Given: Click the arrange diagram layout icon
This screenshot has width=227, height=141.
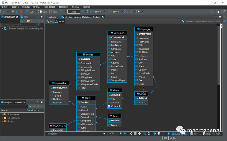Looking at the screenshot, I should pyautogui.click(x=131, y=134).
